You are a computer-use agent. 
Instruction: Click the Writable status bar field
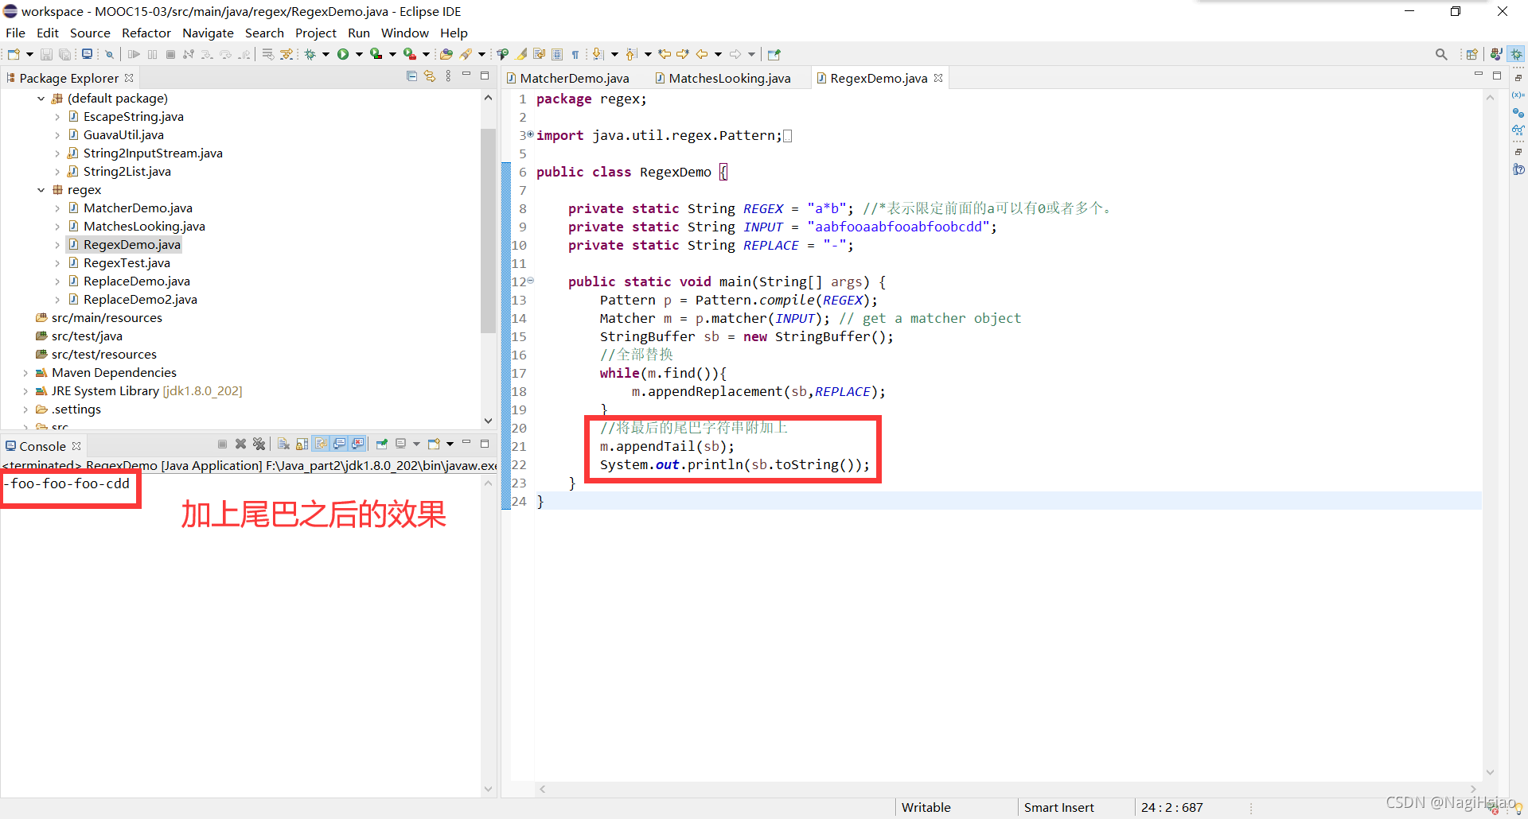coord(926,807)
